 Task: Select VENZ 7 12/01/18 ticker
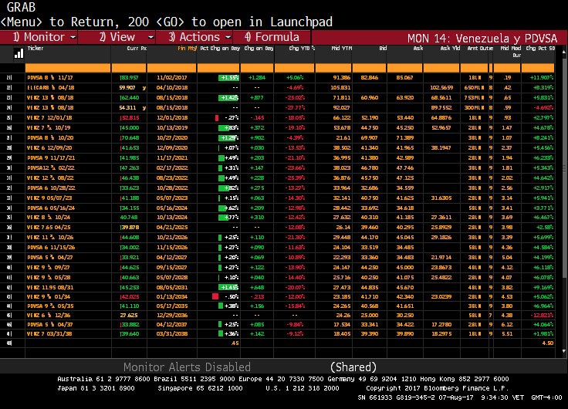[x=49, y=118]
